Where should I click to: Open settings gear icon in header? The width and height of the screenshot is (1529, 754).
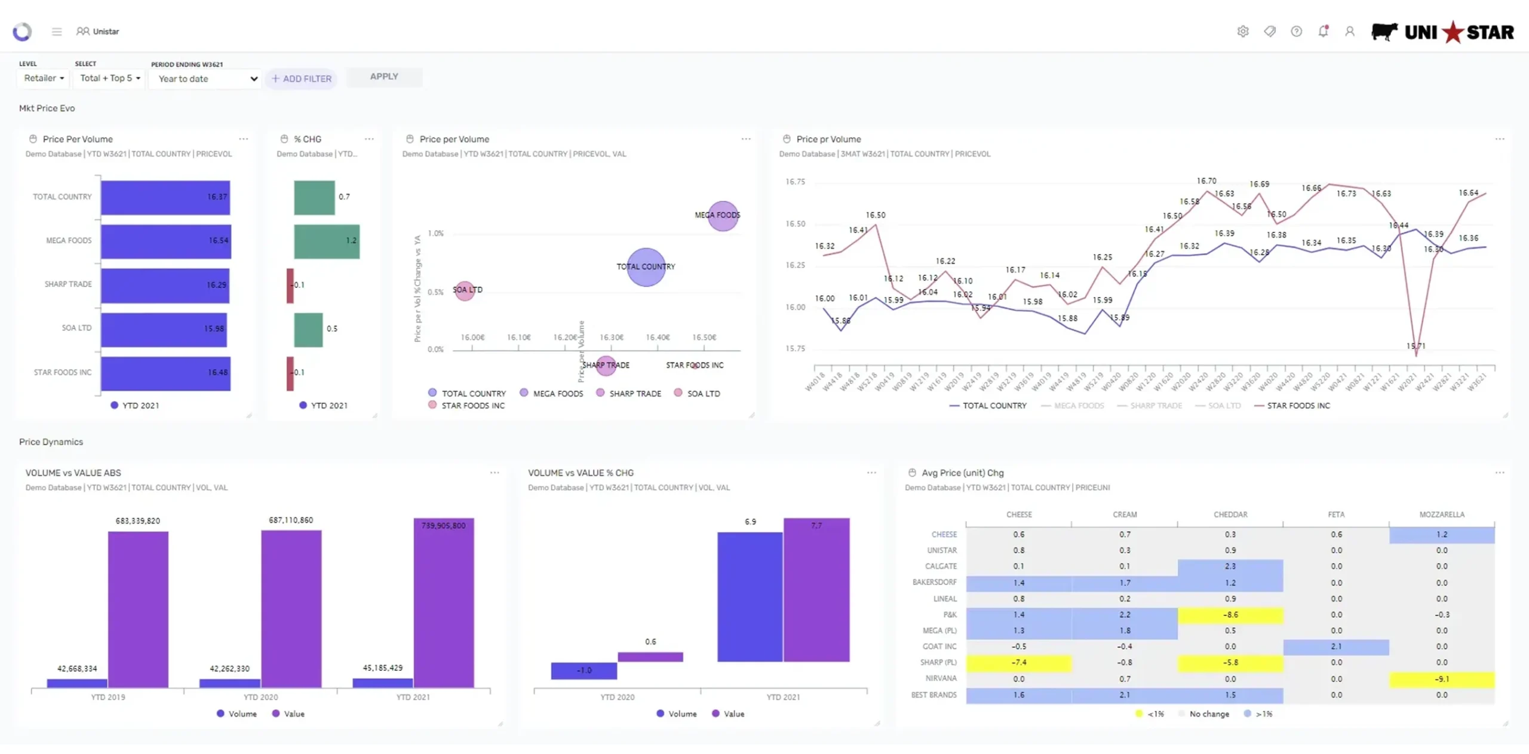click(1243, 31)
